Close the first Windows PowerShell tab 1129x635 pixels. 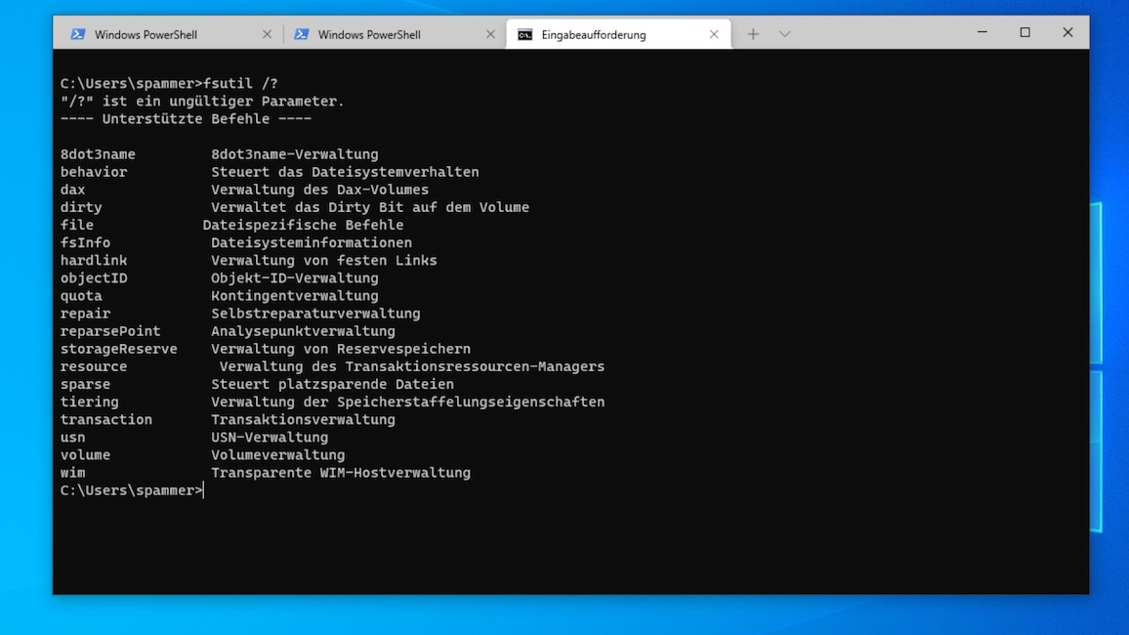click(x=267, y=33)
